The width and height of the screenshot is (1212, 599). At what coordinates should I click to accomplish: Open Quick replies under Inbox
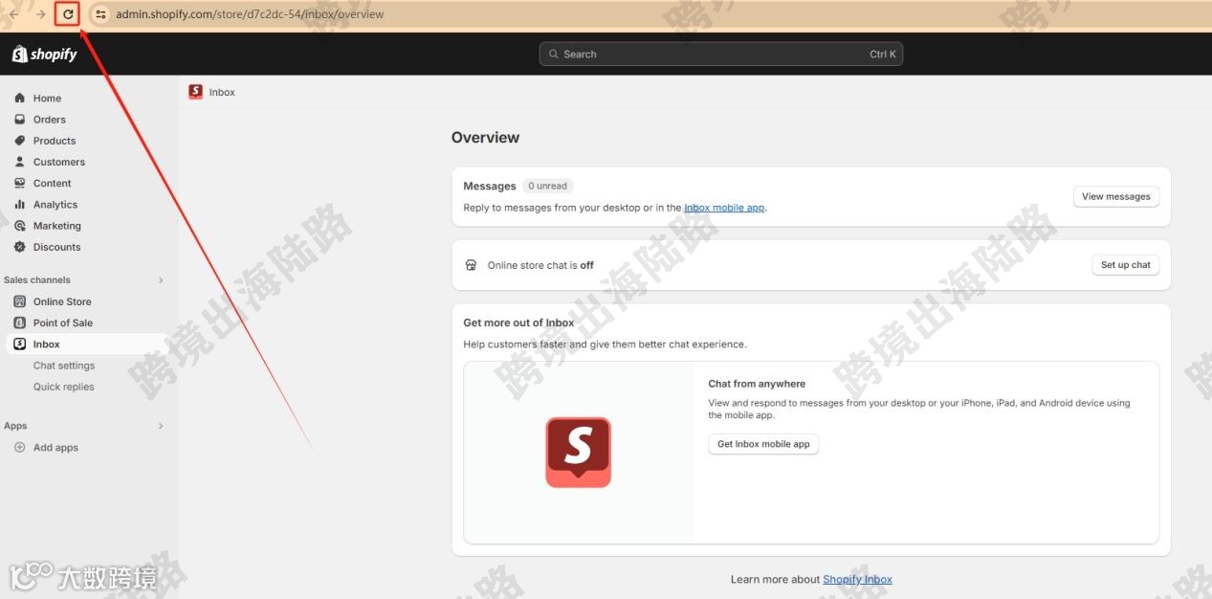click(64, 387)
